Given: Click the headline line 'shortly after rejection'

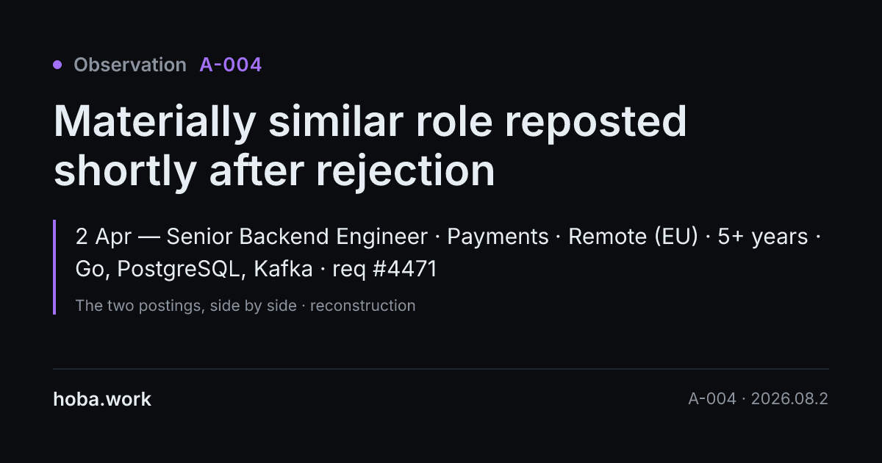Looking at the screenshot, I should tap(274, 170).
